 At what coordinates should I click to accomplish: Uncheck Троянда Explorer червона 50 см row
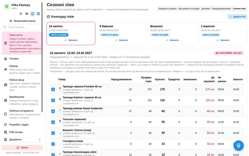coord(53,100)
